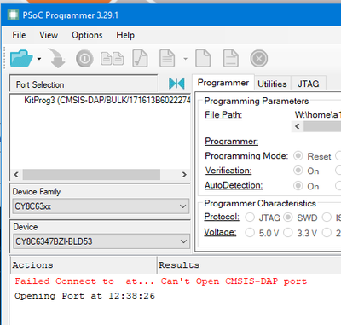Click the file path left scroll arrow
Image resolution: width=341 pixels, height=325 pixels.
tap(298, 126)
